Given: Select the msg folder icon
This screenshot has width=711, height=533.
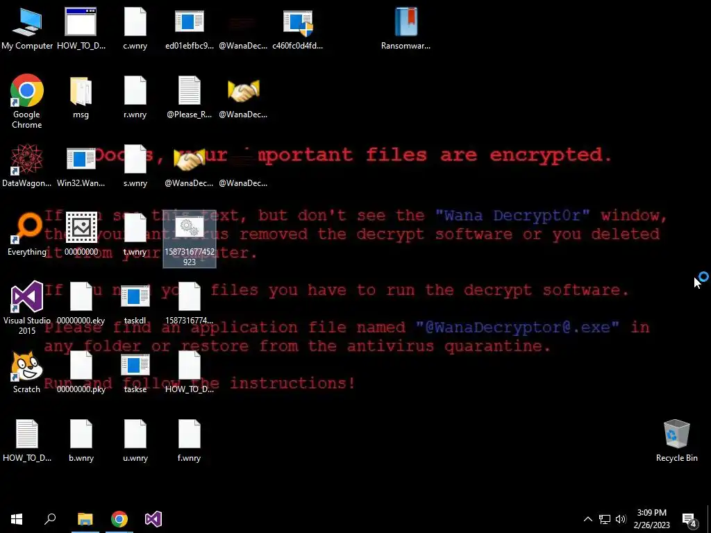Looking at the screenshot, I should coord(81,98).
